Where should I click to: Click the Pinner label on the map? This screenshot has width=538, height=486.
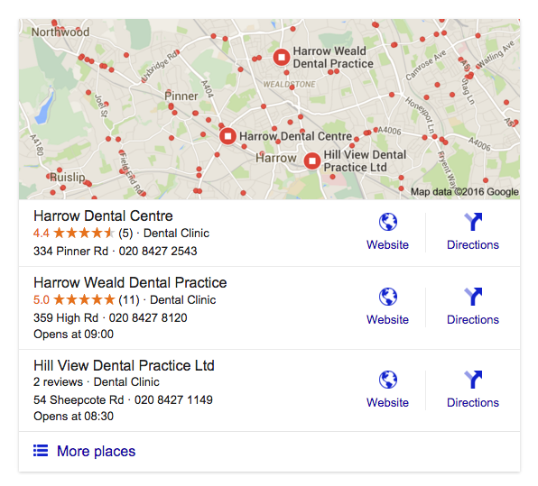click(x=181, y=96)
